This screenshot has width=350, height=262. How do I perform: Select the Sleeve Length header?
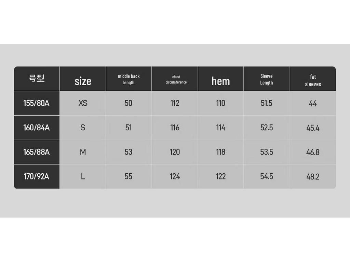point(267,78)
